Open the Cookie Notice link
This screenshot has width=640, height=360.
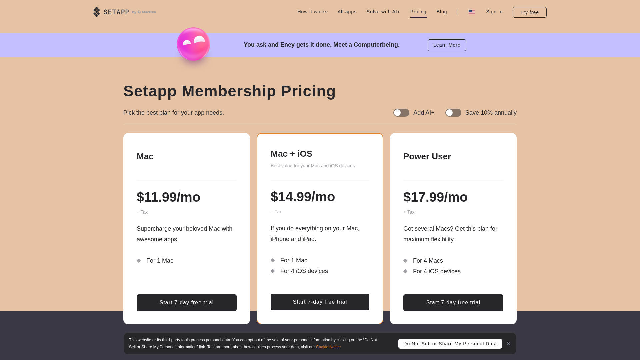(328, 347)
